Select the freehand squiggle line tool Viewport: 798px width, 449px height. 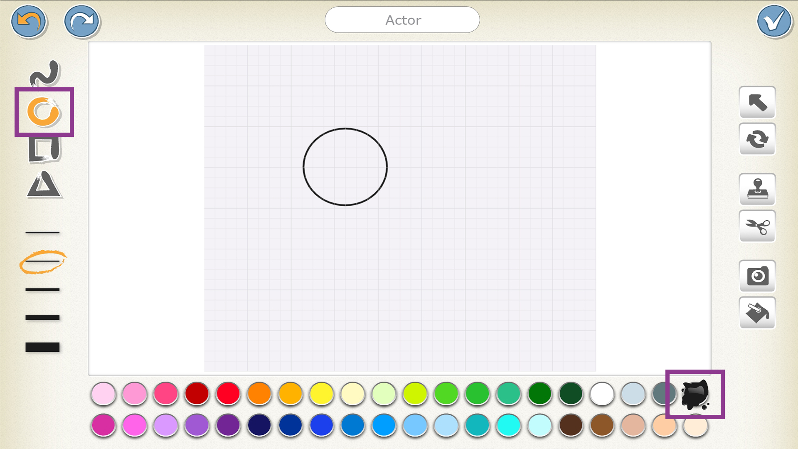tap(44, 73)
